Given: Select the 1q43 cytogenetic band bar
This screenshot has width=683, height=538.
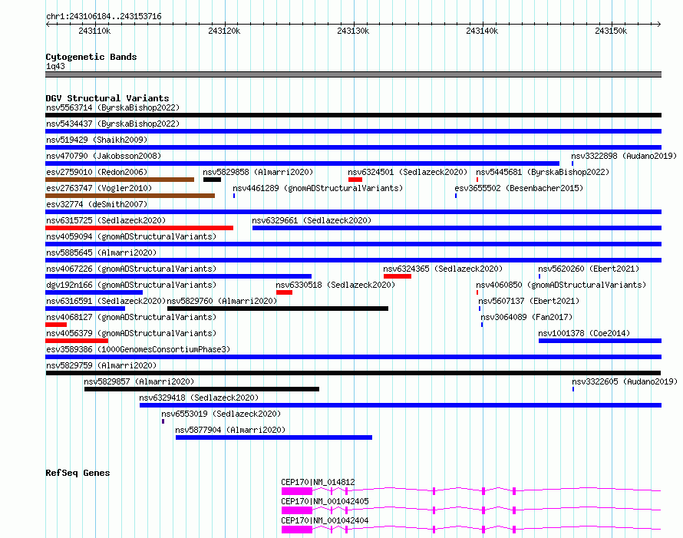Looking at the screenshot, I should click(x=353, y=74).
